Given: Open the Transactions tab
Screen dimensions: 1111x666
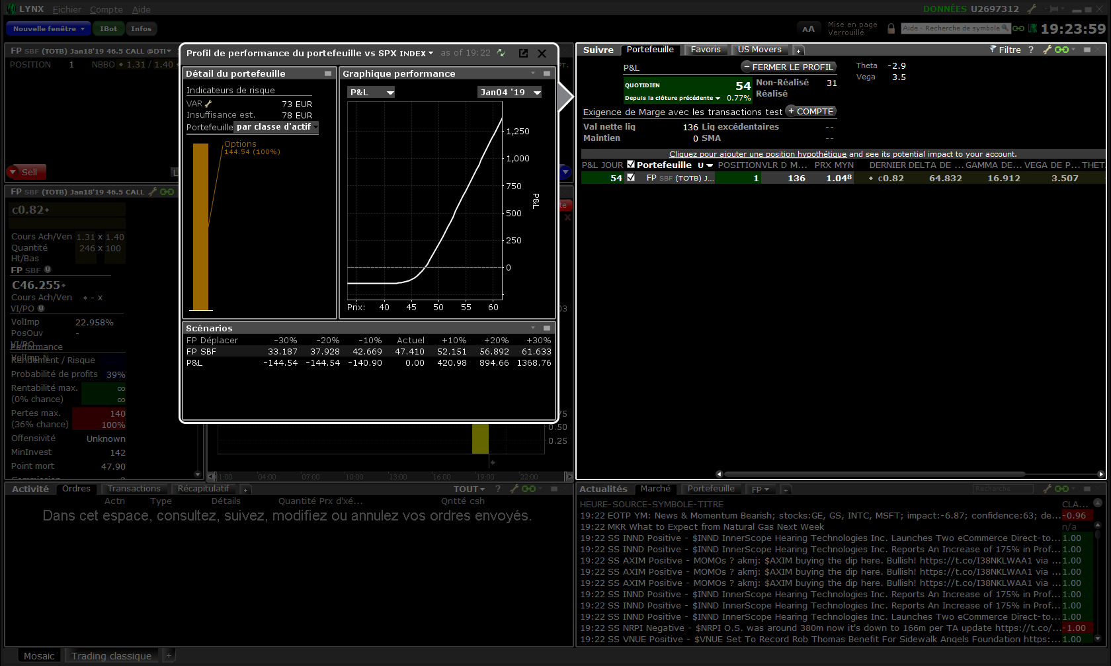Looking at the screenshot, I should point(134,489).
